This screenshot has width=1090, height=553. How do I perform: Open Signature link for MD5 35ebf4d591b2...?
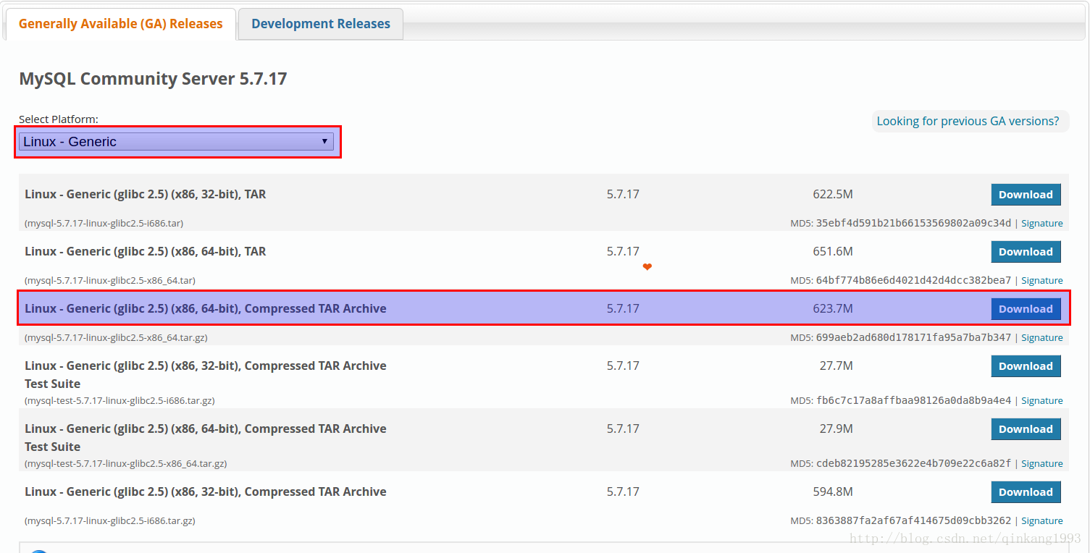pyautogui.click(x=1042, y=224)
